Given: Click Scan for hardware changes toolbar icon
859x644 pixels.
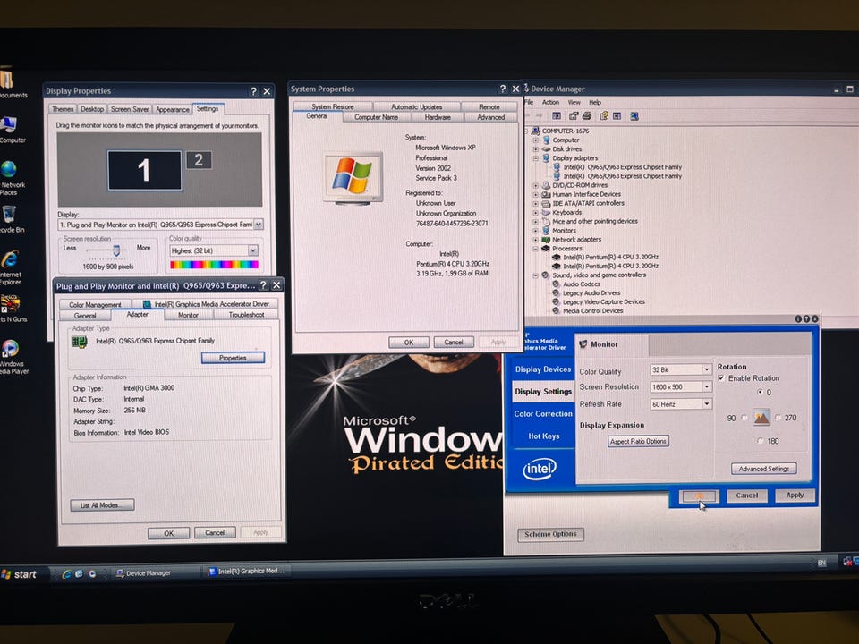Looking at the screenshot, I should pyautogui.click(x=634, y=116).
